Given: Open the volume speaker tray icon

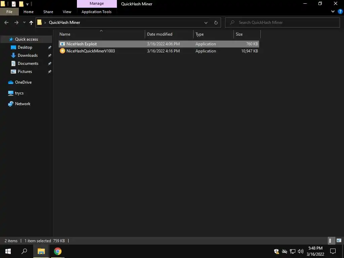Looking at the screenshot, I should [301, 251].
